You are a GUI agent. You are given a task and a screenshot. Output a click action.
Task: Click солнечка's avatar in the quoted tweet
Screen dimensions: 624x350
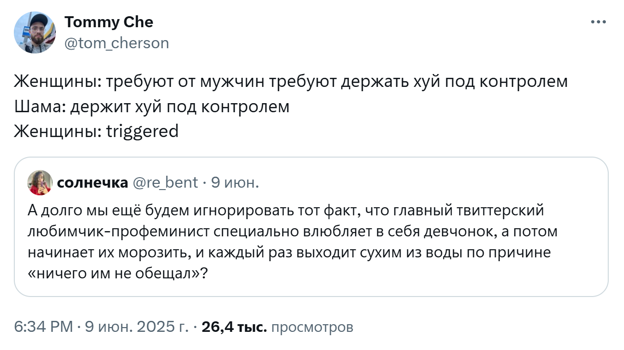click(x=40, y=182)
